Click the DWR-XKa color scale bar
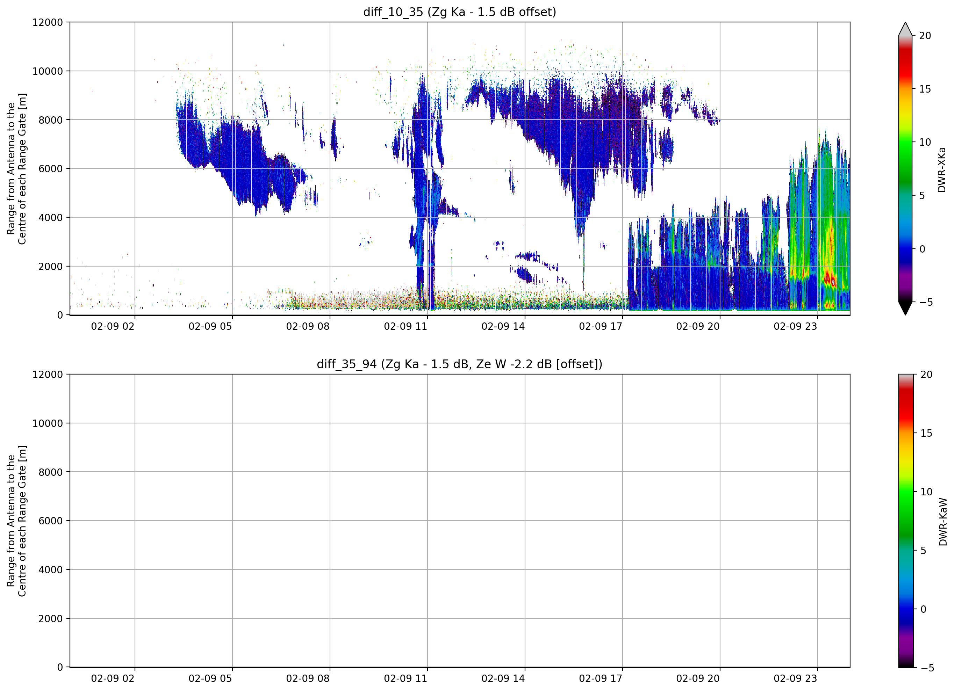 click(x=905, y=169)
